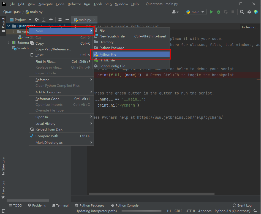
Task: Open tool windows quick-access icon in status bar corner
Action: click(x=3, y=211)
